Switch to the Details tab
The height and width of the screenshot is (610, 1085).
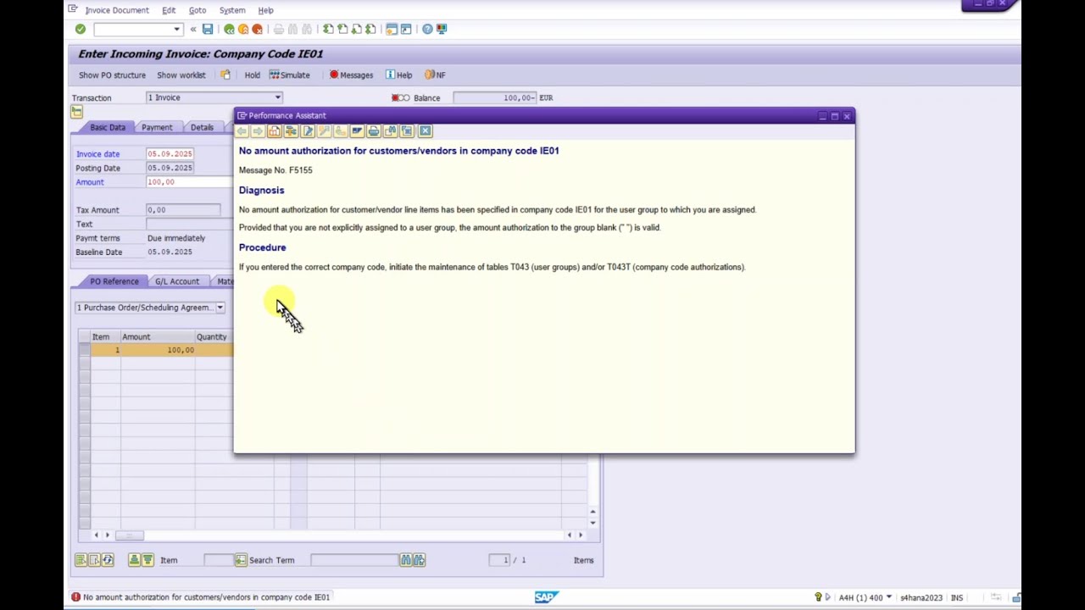click(202, 127)
